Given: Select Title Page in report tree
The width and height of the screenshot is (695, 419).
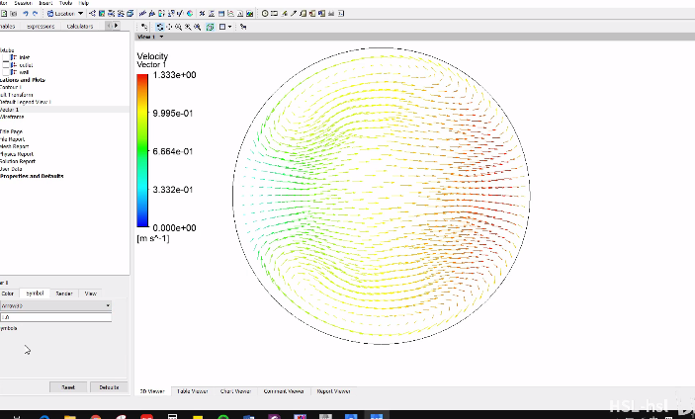Looking at the screenshot, I should 11,131.
